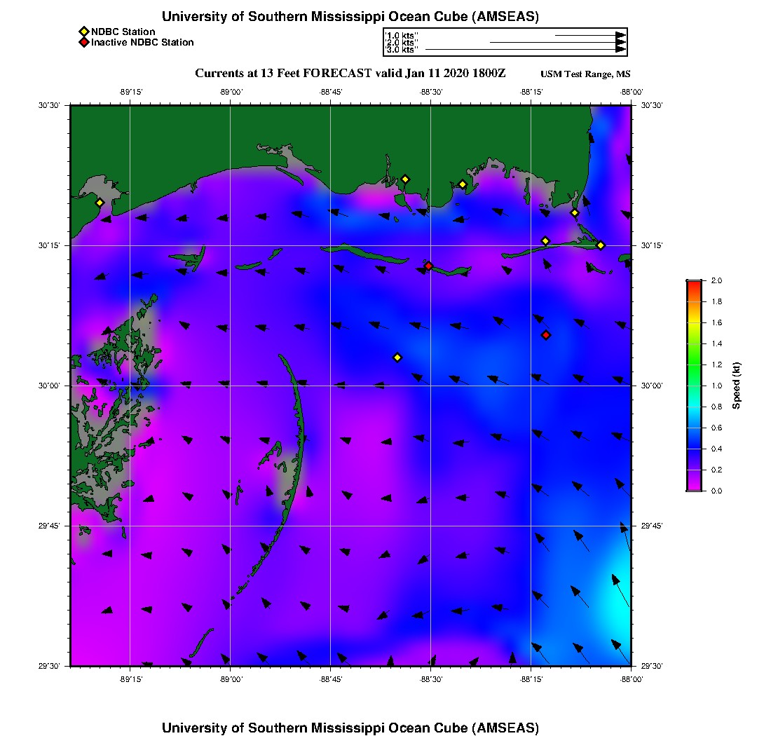The image size is (771, 736).
Task: Click the Speed (kt) colorbar axis label
Action: 737,386
